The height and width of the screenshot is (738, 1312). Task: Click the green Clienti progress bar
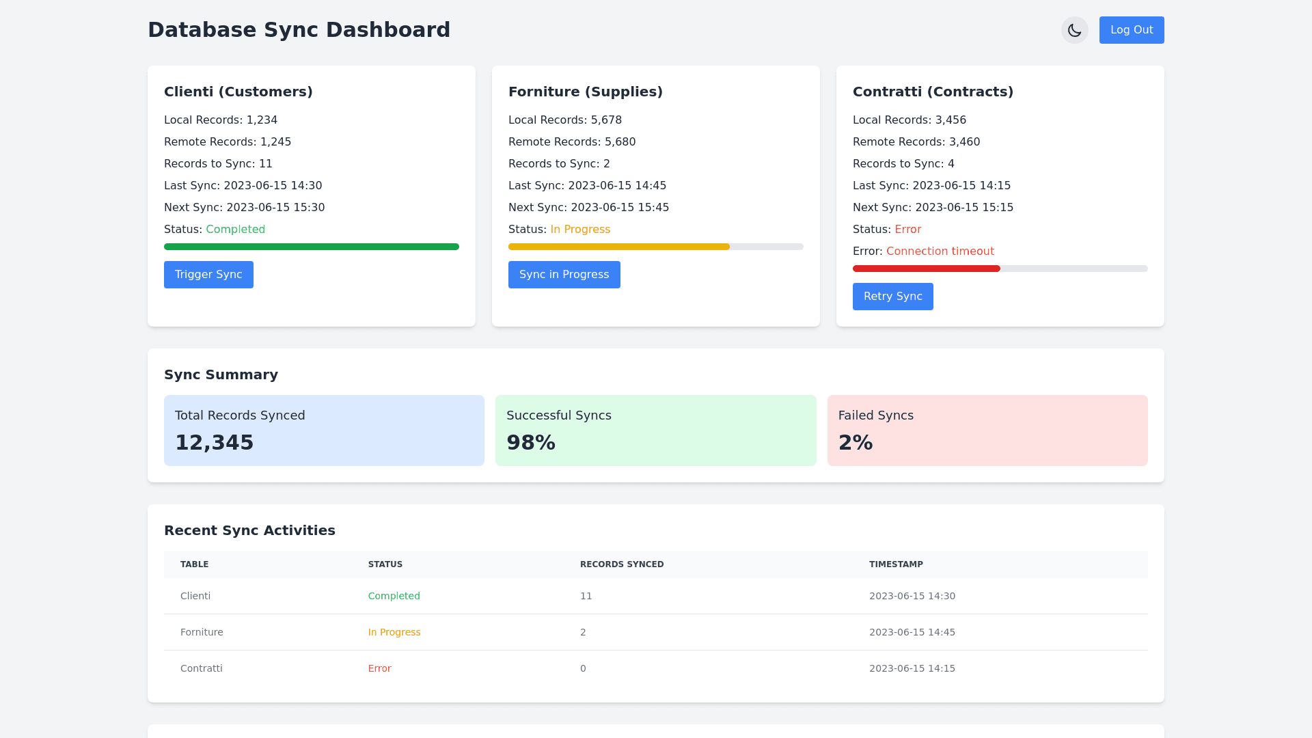tap(312, 247)
